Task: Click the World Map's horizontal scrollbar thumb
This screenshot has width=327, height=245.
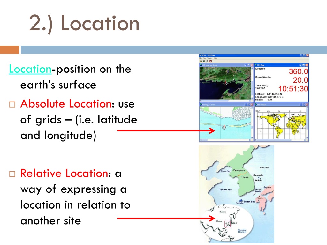Action: (x=274, y=140)
